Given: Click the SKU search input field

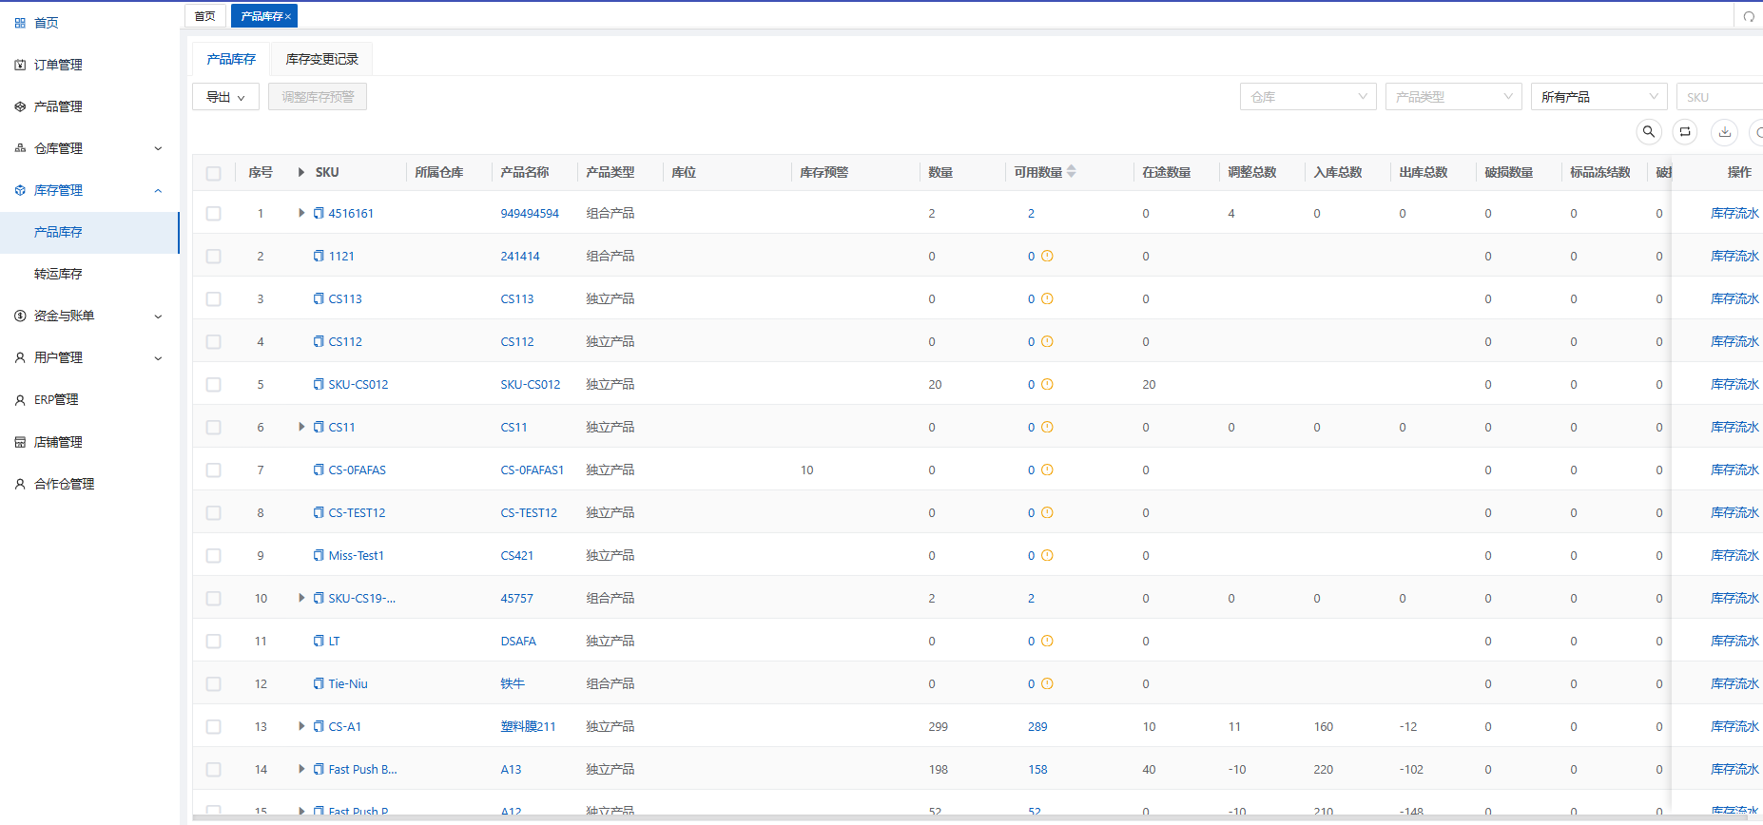Looking at the screenshot, I should [1719, 97].
